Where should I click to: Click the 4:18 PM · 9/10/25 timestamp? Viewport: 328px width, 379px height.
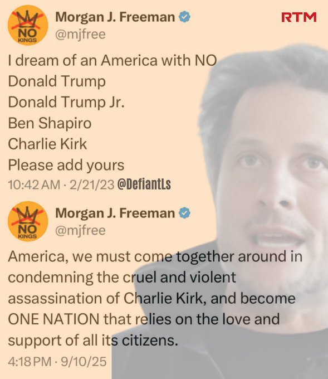(x=57, y=362)
